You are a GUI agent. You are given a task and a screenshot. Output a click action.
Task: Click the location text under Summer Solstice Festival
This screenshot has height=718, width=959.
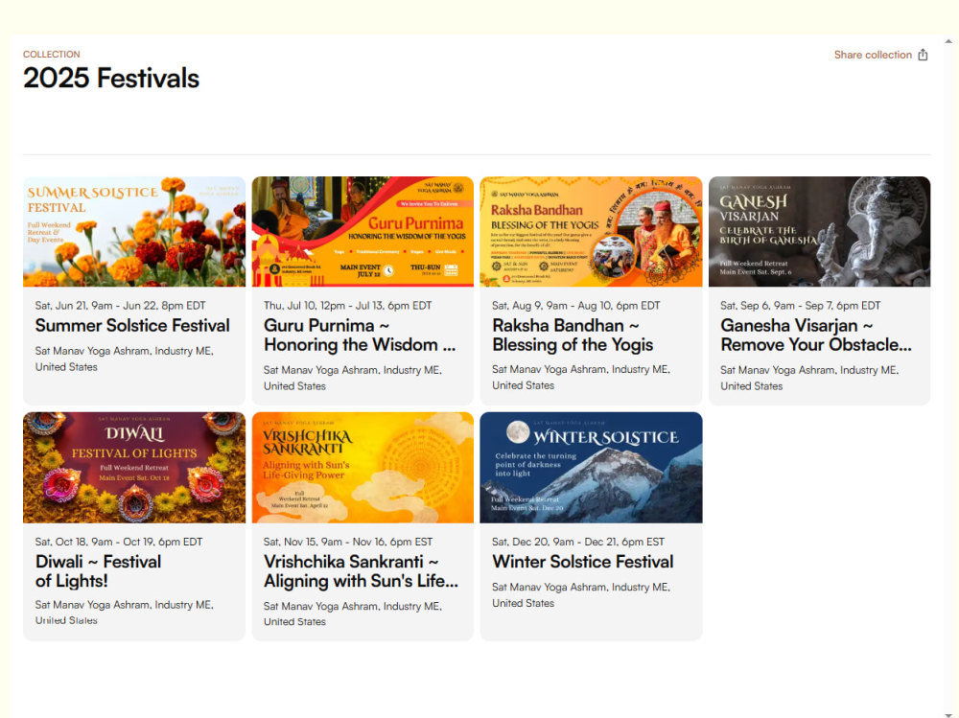click(x=124, y=359)
